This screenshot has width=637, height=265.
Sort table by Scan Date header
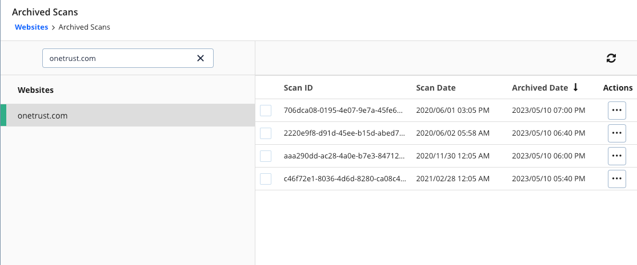(435, 88)
